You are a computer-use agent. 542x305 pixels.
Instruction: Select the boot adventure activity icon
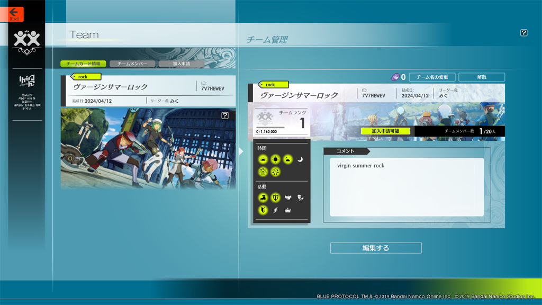point(263,198)
